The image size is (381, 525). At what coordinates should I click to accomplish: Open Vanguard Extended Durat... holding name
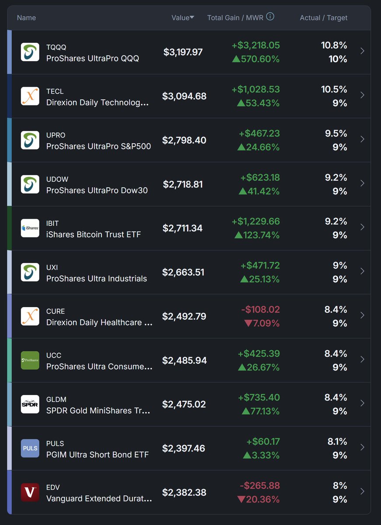(x=99, y=498)
